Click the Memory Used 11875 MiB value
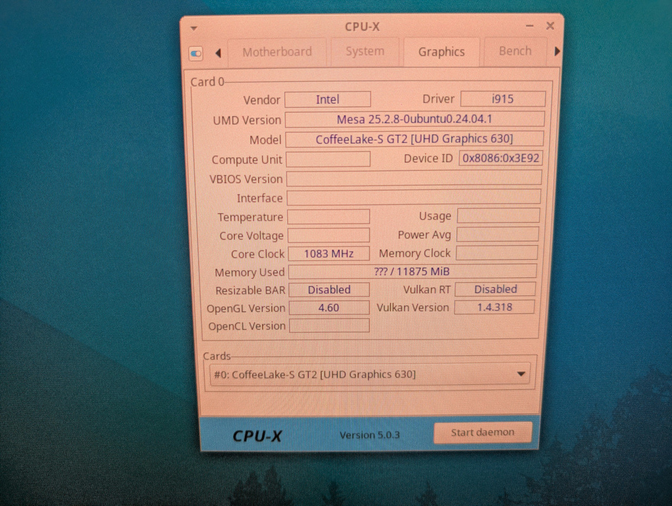Screen dimensions: 672x506 tap(412, 271)
